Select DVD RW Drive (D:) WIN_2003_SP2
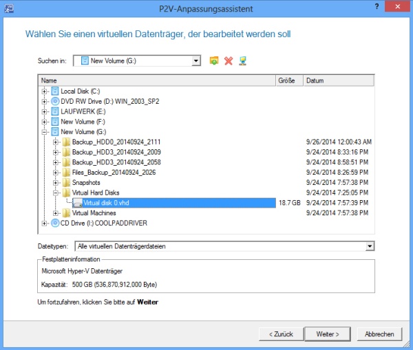 (x=110, y=101)
